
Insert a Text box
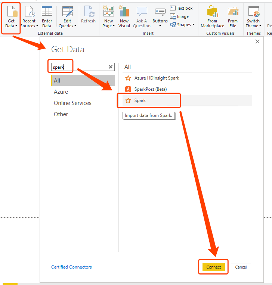click(x=181, y=8)
